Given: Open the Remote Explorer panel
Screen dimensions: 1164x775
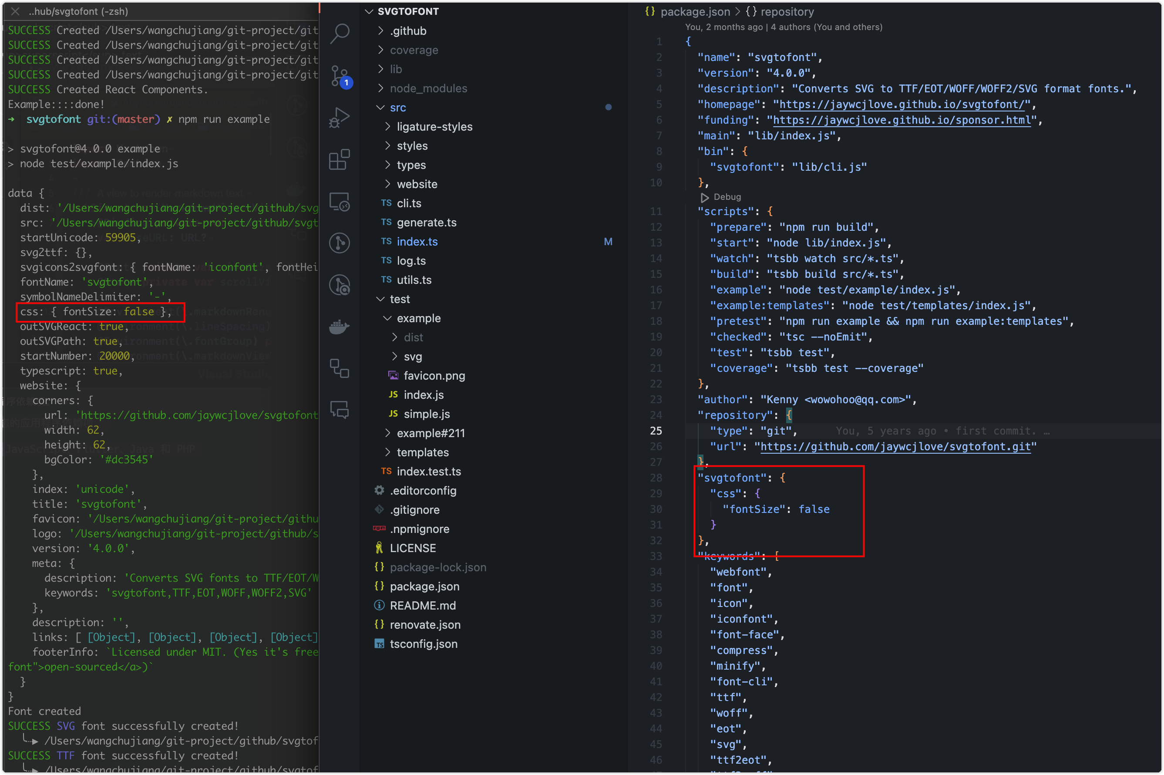Looking at the screenshot, I should [339, 201].
